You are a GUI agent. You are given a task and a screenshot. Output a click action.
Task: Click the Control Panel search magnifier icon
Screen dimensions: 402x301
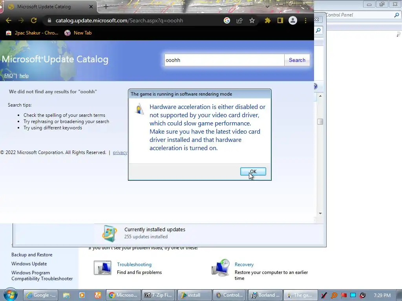point(397,15)
